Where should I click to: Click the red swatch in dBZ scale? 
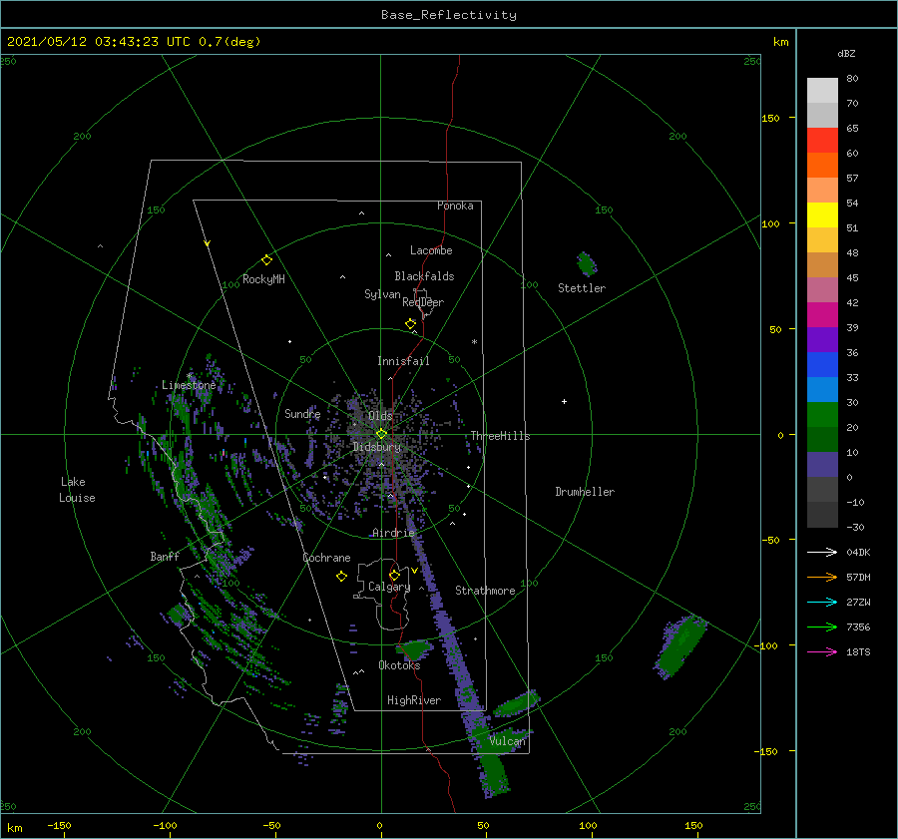pos(822,140)
